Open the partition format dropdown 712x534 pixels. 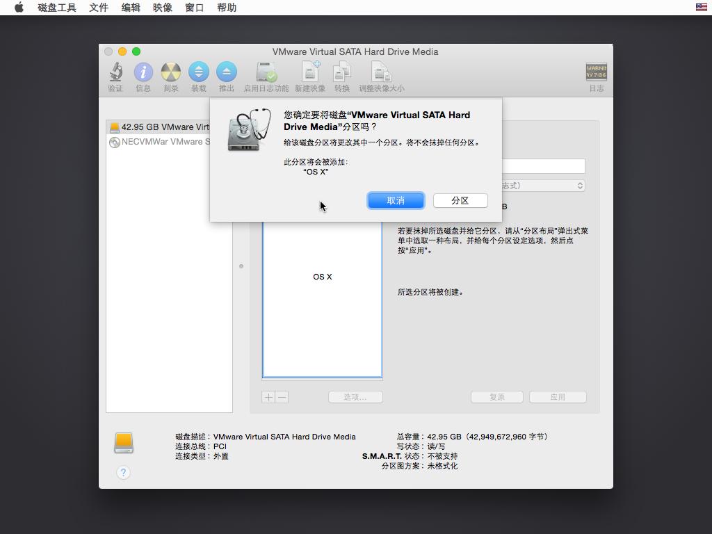point(543,186)
